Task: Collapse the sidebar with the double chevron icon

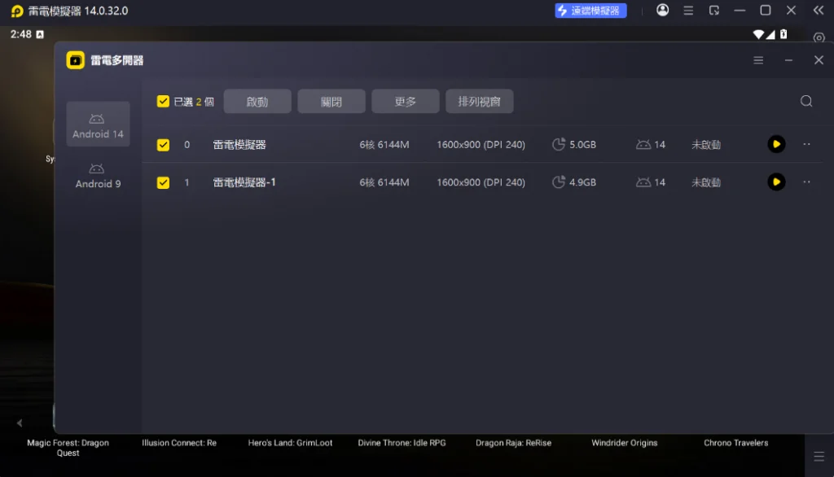Action: pos(818,11)
